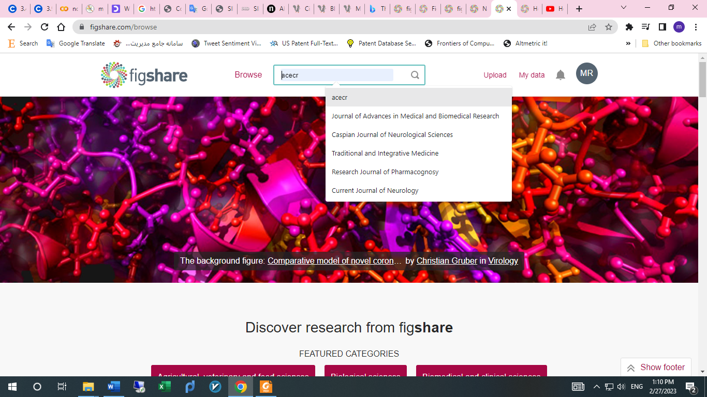This screenshot has width=707, height=397.
Task: Open the 'Frontiers of Compu...' bookmark
Action: 459,43
